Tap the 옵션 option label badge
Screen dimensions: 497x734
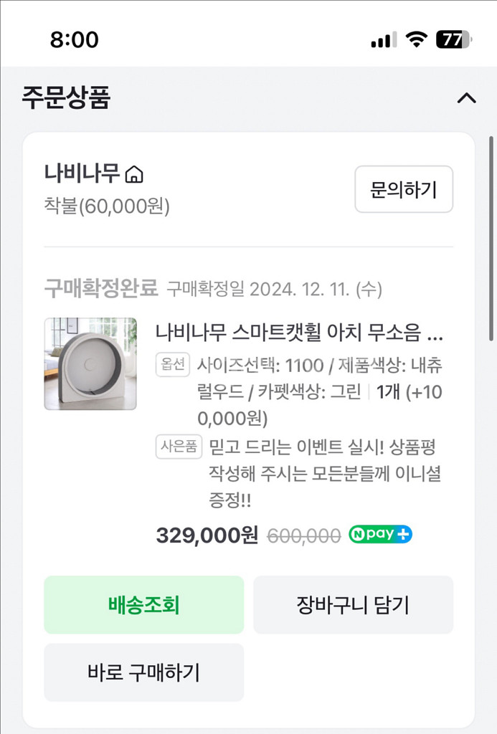[x=173, y=366]
